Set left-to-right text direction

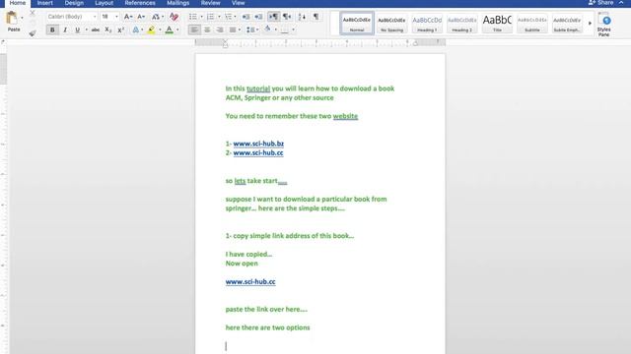click(x=274, y=17)
